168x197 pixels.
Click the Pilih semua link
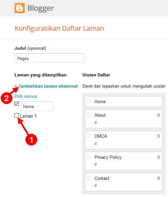tap(26, 97)
